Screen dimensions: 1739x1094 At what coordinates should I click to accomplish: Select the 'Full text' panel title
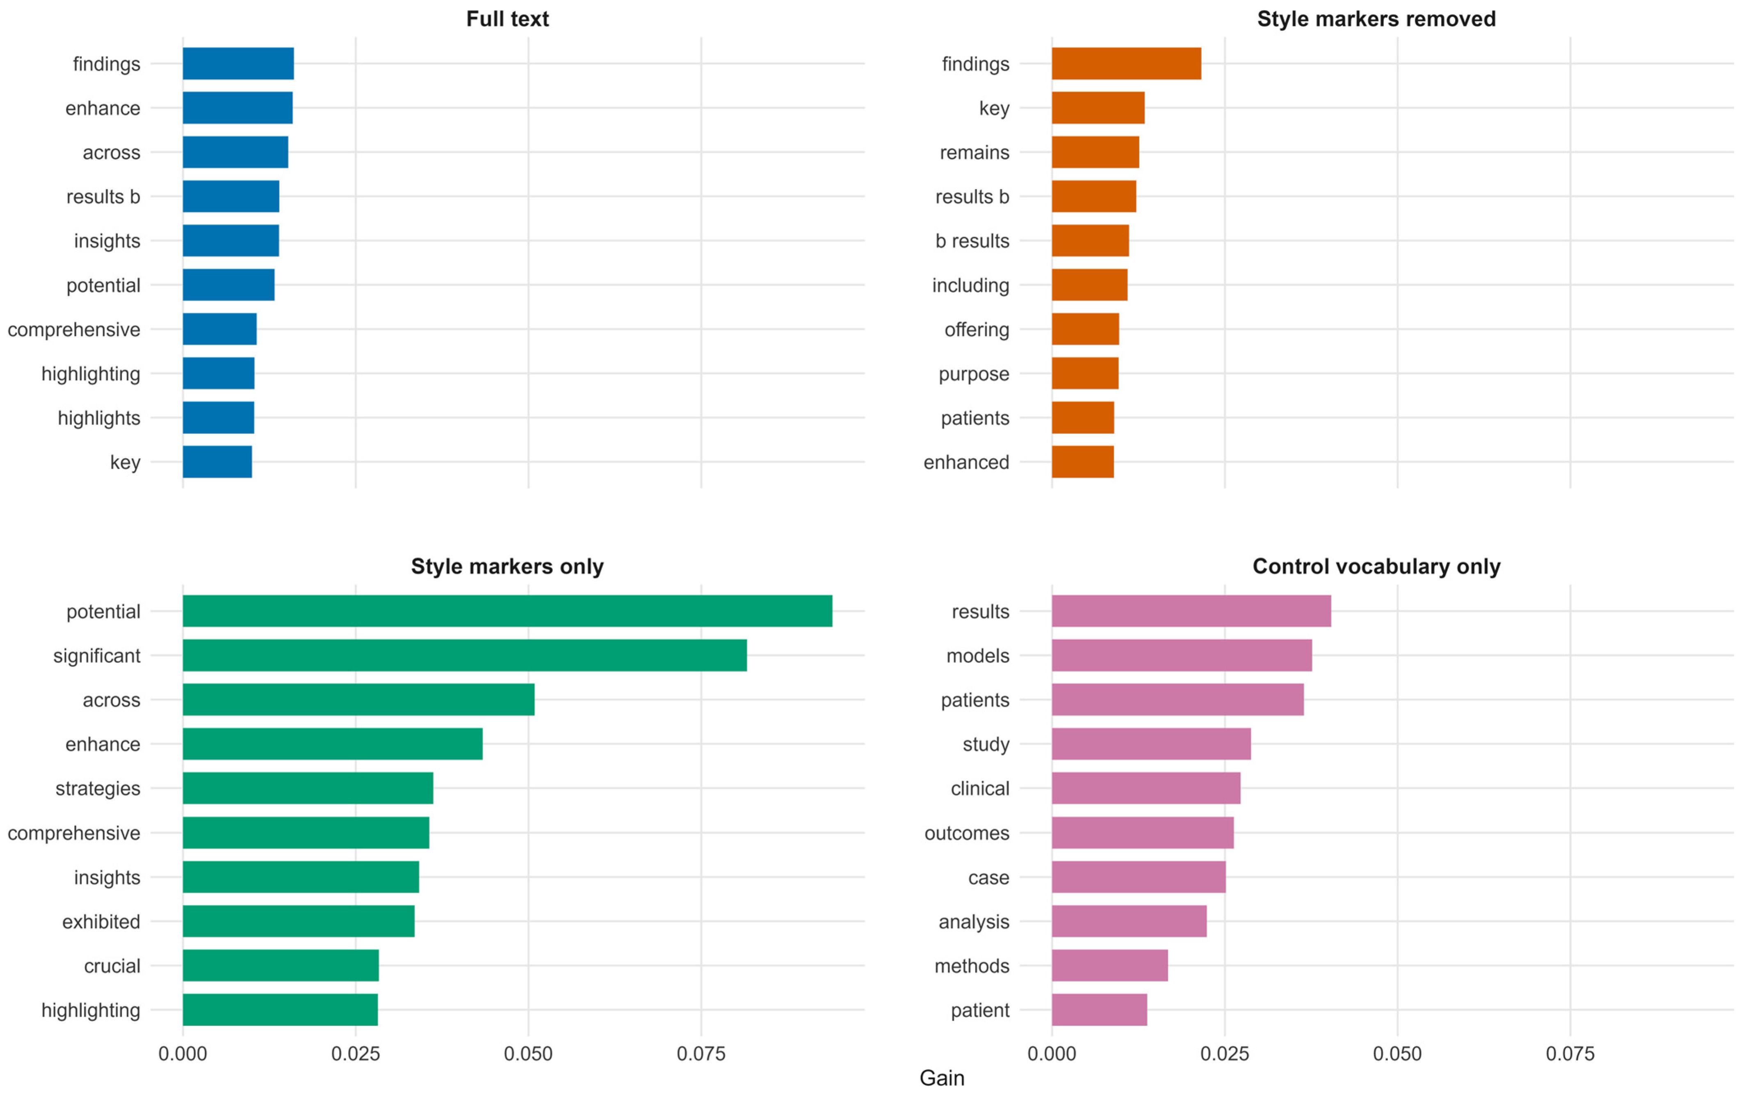(x=507, y=19)
